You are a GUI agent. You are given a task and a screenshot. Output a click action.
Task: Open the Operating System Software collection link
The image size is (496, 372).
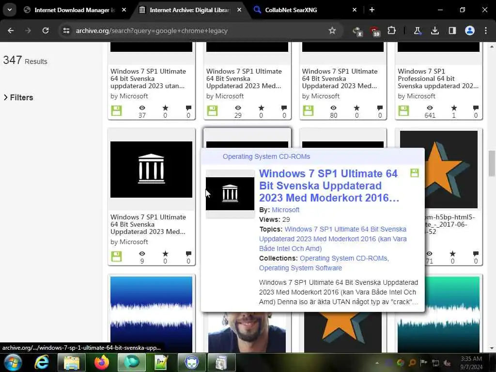[x=300, y=268]
